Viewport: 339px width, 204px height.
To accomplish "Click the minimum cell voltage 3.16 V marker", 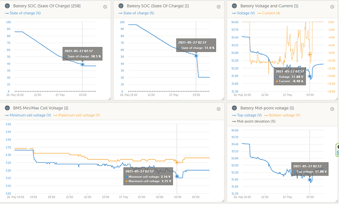I will (177, 177).
